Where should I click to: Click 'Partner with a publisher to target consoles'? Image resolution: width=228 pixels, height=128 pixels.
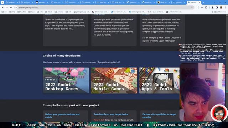pos(159,116)
